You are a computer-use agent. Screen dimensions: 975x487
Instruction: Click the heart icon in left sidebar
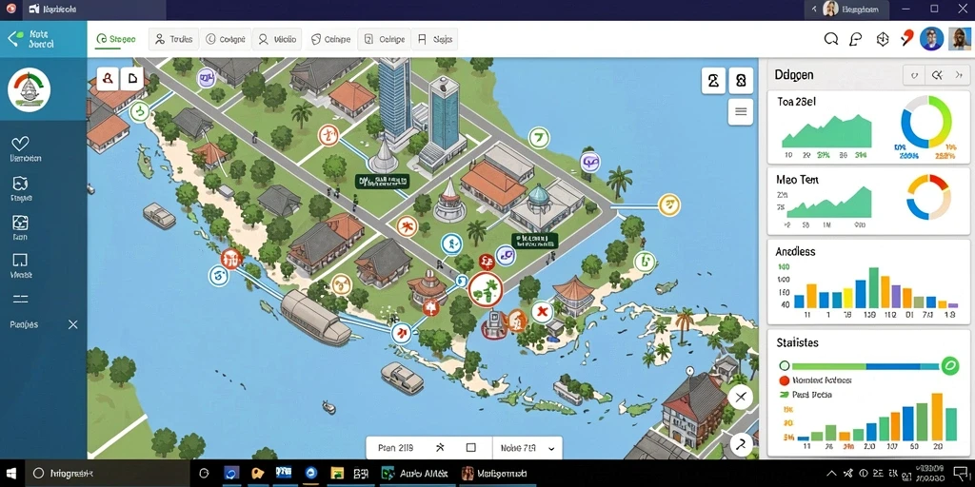20,145
